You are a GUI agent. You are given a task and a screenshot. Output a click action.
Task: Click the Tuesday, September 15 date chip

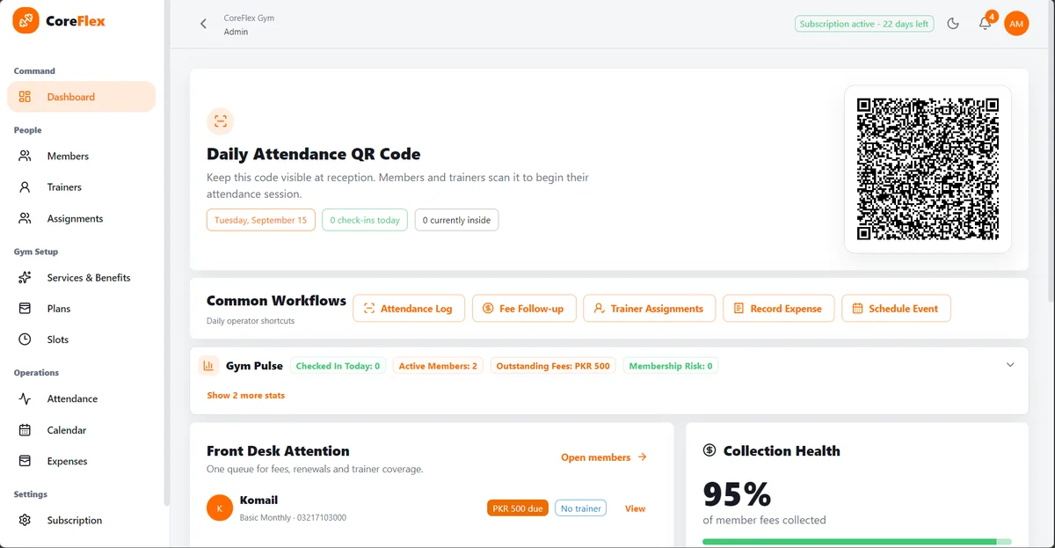(x=260, y=220)
